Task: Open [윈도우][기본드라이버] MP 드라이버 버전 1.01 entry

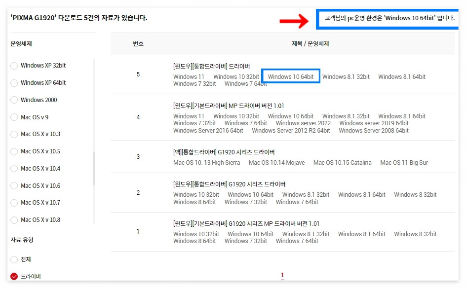Action: pyautogui.click(x=229, y=106)
